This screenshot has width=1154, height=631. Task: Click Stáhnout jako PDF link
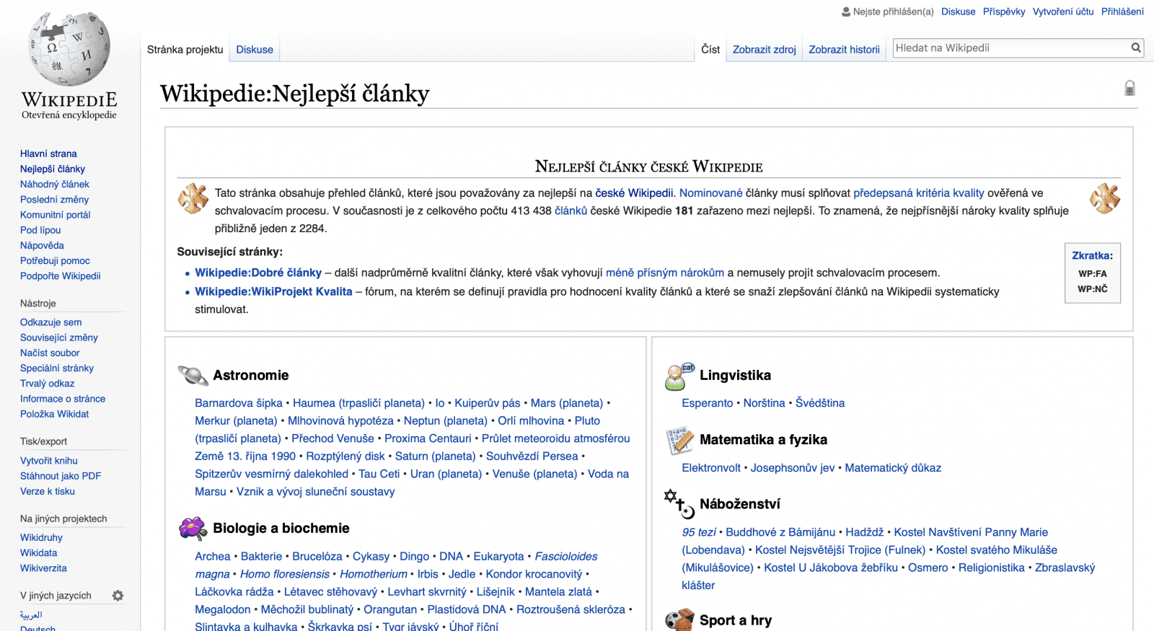click(61, 476)
